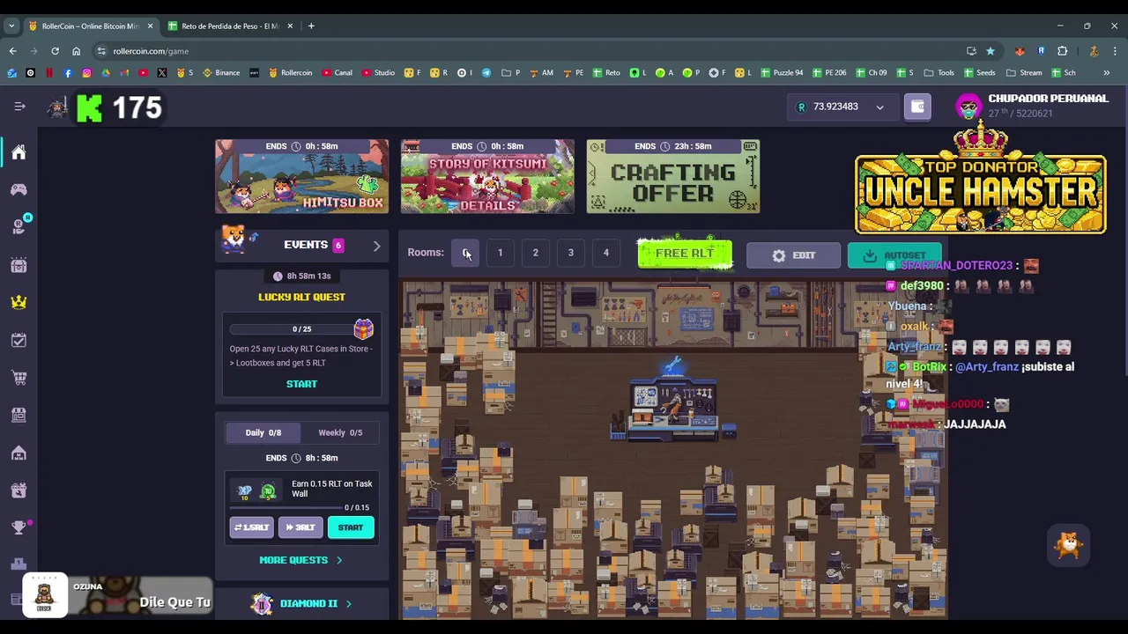The width and height of the screenshot is (1128, 634).
Task: Bookmark this page with the star icon
Action: (x=991, y=51)
